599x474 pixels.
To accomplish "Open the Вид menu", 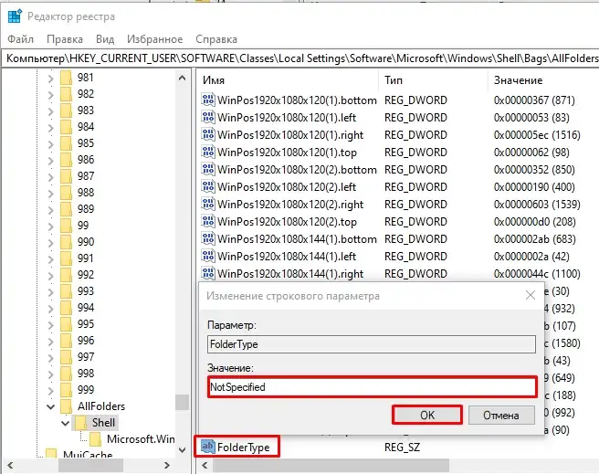I will tap(105, 39).
